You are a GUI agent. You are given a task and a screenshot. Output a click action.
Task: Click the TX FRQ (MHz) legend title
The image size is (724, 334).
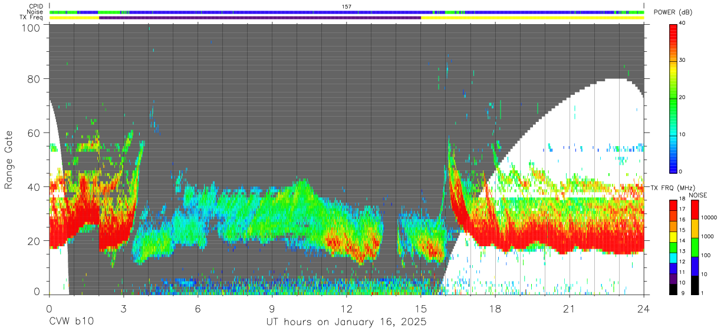pyautogui.click(x=673, y=187)
